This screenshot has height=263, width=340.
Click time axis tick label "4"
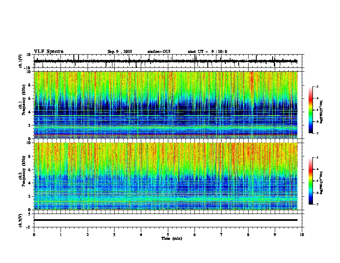141,235
